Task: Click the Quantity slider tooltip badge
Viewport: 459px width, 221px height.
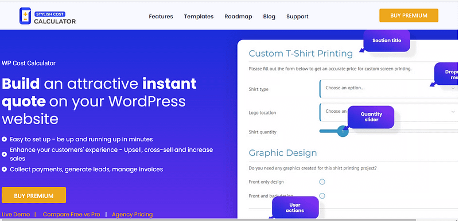Action: click(x=371, y=117)
